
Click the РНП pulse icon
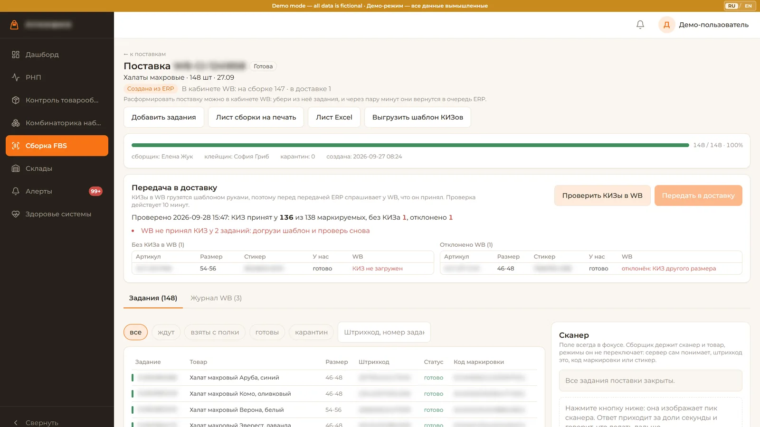tap(16, 77)
